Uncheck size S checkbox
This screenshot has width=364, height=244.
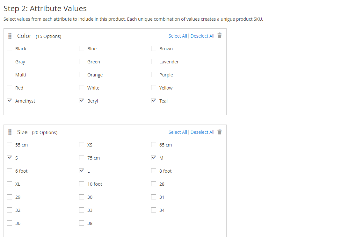click(x=10, y=158)
